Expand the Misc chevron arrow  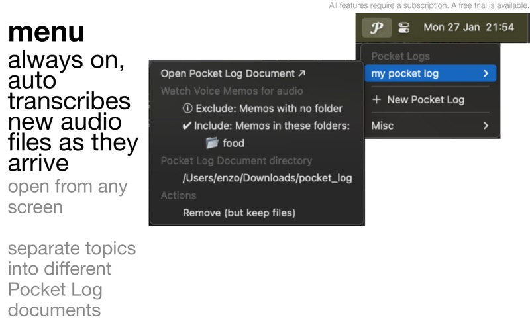[x=486, y=126]
